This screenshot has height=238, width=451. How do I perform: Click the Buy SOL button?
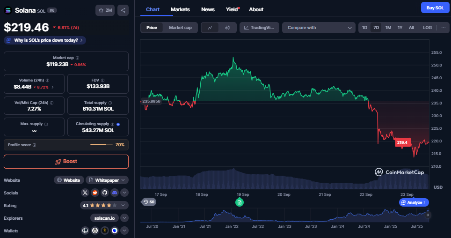coord(435,8)
